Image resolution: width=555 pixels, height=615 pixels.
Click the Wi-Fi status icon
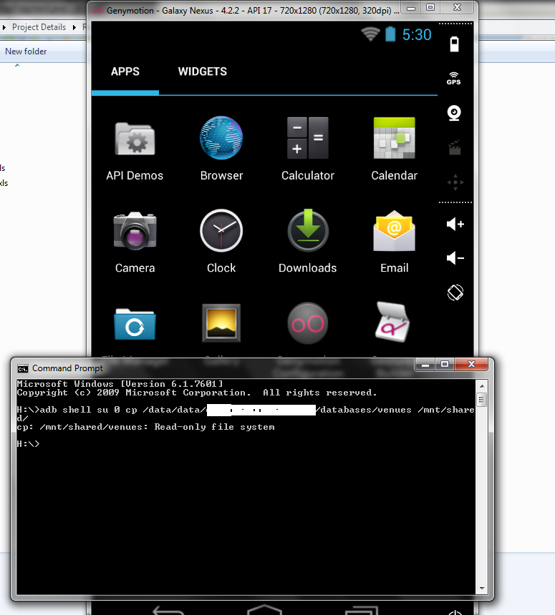370,34
